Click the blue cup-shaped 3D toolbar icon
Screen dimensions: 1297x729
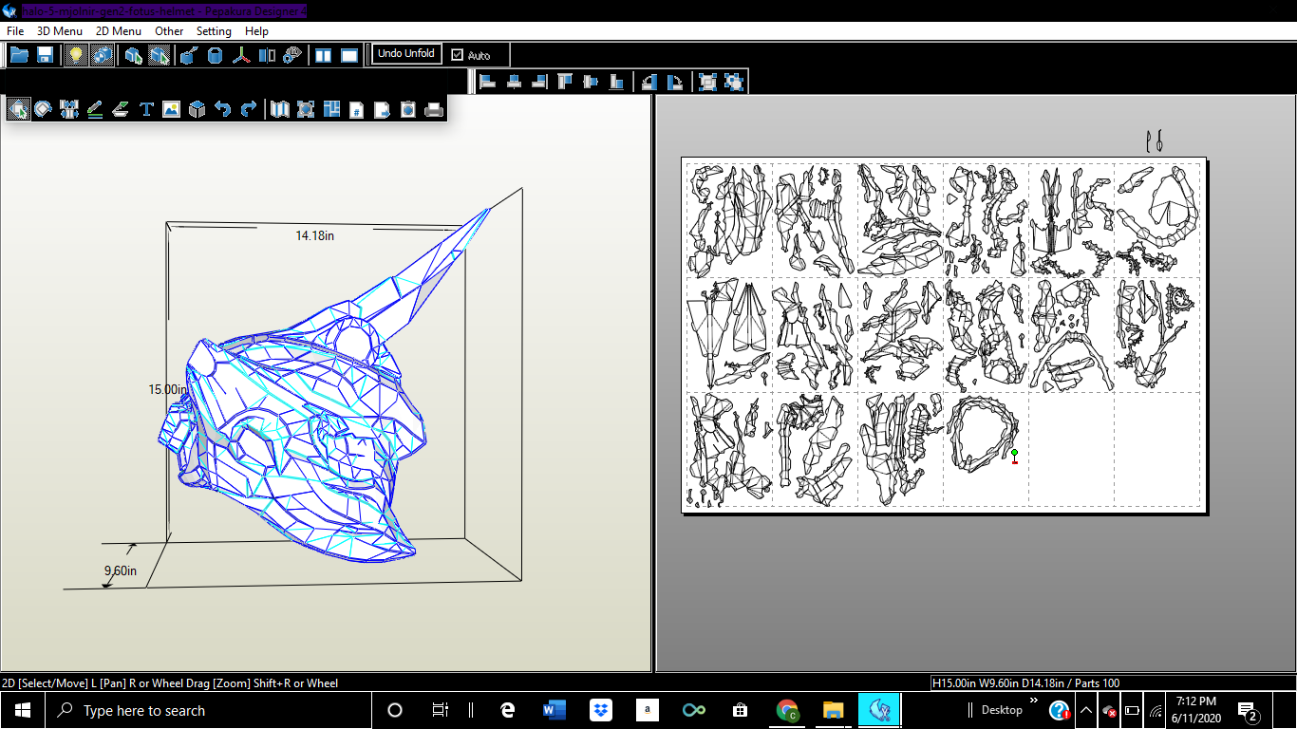189,55
